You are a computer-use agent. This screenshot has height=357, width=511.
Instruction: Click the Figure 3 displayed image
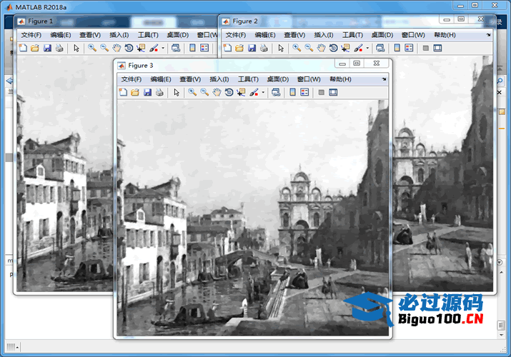[253, 218]
